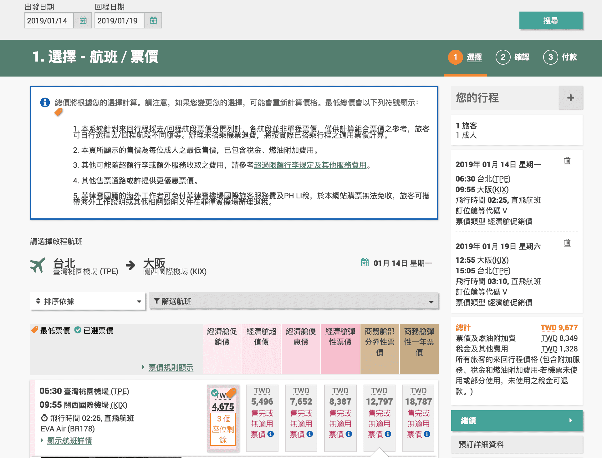The height and width of the screenshot is (458, 602).
Task: Click the departure date field 2019/01/14
Action: (x=49, y=21)
